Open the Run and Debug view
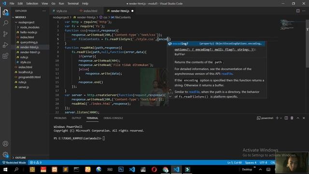The width and height of the screenshot is (309, 174). click(5, 45)
